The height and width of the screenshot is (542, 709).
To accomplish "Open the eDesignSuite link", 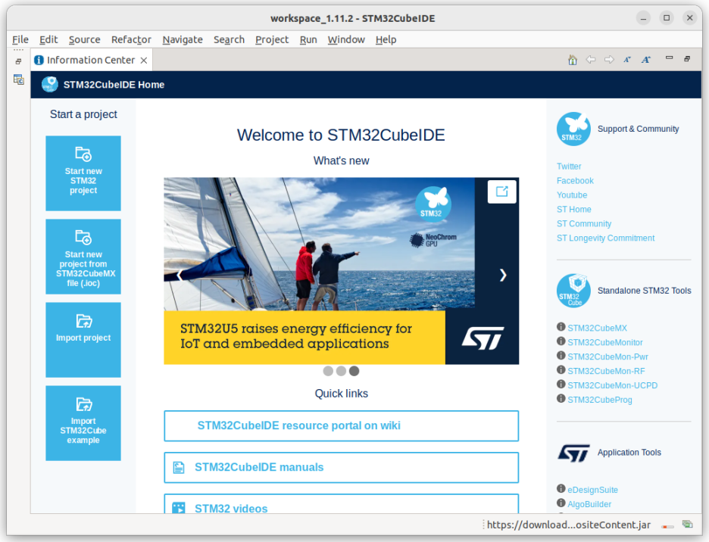I will [x=592, y=490].
